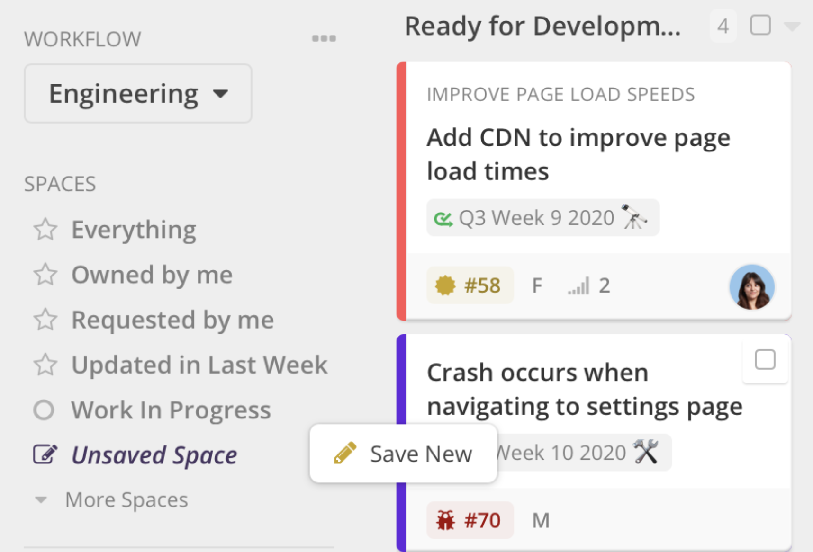Open the column header dropdown arrow
The image size is (813, 552).
(x=792, y=26)
